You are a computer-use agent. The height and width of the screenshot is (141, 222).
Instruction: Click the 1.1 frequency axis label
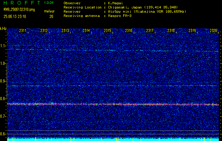point(3,46)
